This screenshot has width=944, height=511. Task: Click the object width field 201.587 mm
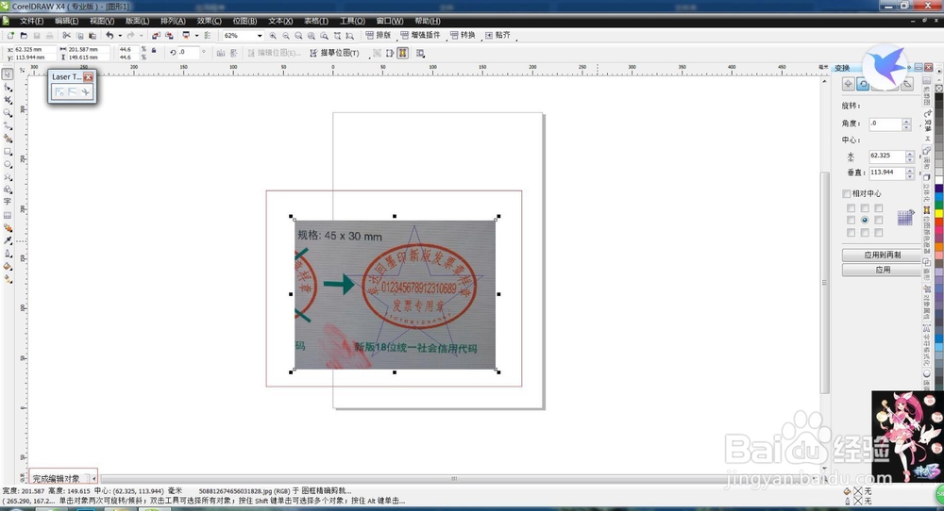pyautogui.click(x=89, y=49)
